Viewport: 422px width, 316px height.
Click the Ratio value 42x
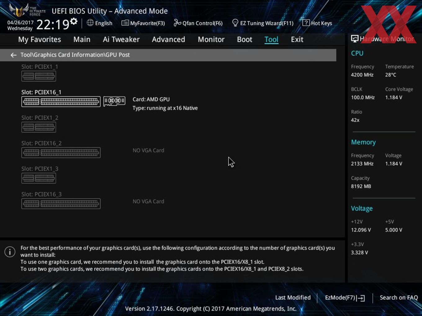(x=355, y=120)
